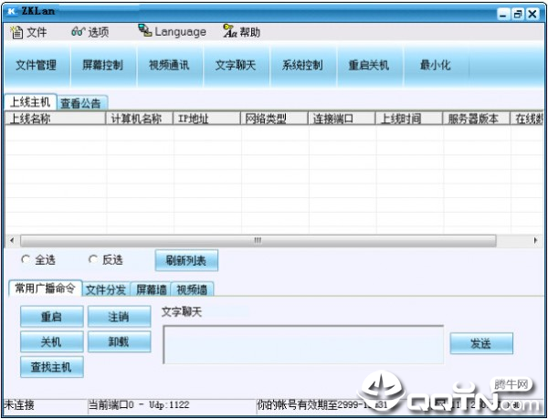The width and height of the screenshot is (548, 419).
Task: Click the network computers icon beside Language
Action: click(144, 30)
